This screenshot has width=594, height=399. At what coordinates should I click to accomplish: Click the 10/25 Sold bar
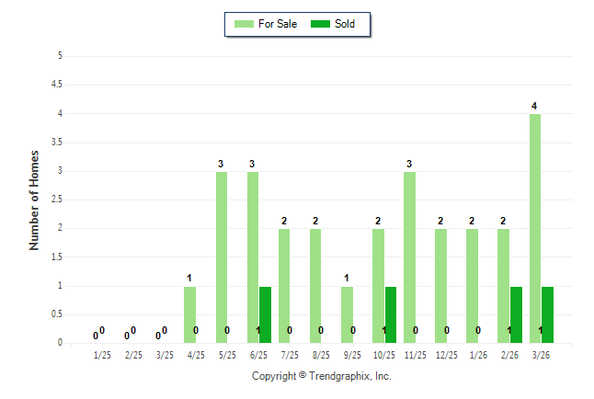[x=391, y=314]
